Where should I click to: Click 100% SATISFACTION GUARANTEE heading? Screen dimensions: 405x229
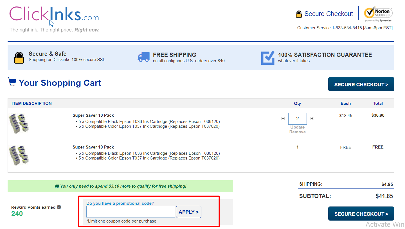coord(325,55)
